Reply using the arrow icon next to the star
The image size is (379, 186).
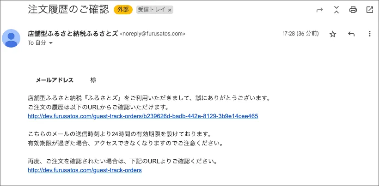(351, 34)
